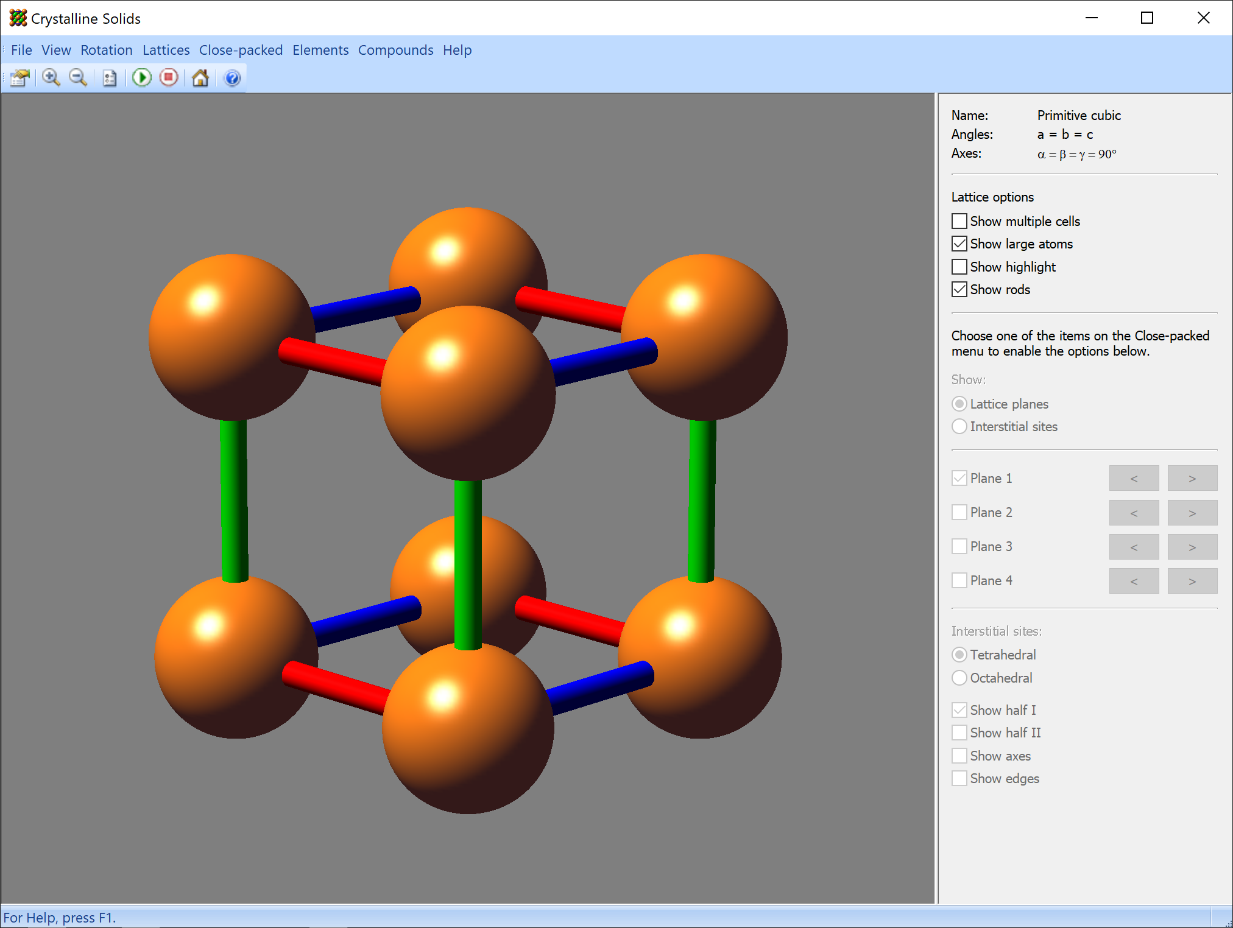
Task: Toggle the Show highlight checkbox
Action: 959,267
